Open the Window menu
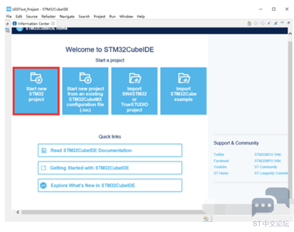The image size is (294, 232). point(126,17)
